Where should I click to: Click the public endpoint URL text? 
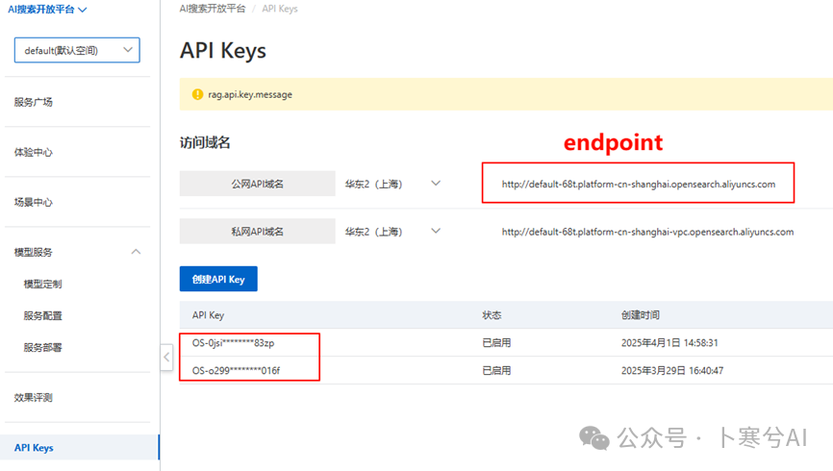tap(638, 184)
